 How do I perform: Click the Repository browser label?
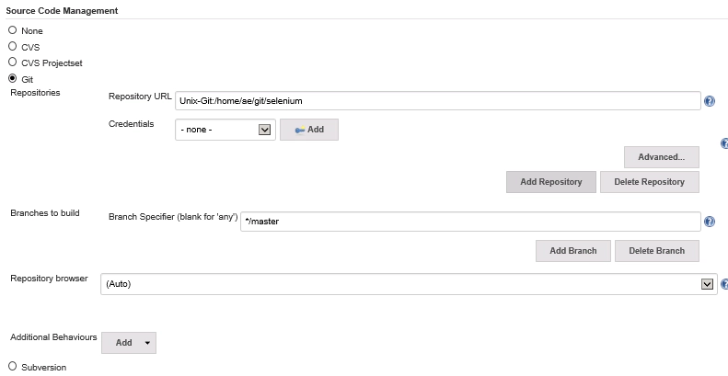tap(49, 279)
